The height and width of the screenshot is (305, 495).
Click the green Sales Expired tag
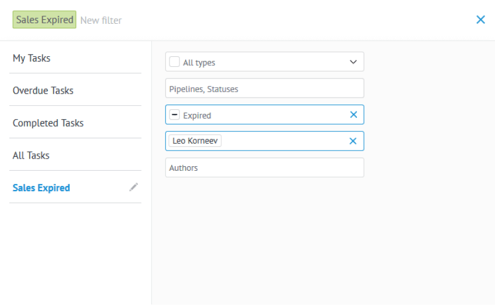[44, 20]
